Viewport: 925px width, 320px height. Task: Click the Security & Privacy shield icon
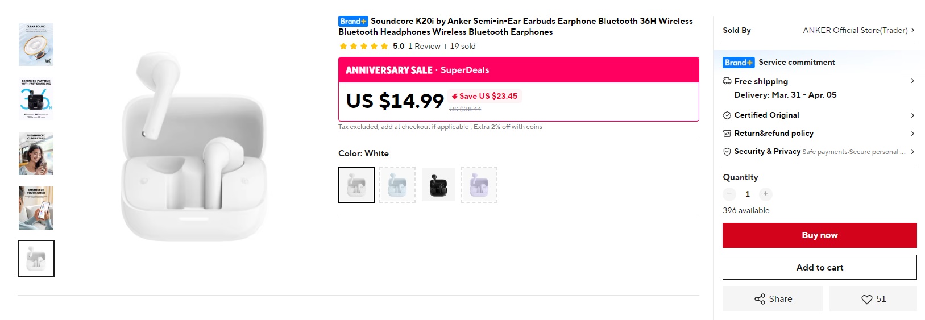[x=727, y=152]
